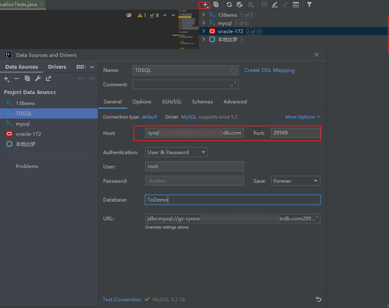Click the Create DDL Mapping link
The height and width of the screenshot is (308, 389).
pyautogui.click(x=269, y=70)
